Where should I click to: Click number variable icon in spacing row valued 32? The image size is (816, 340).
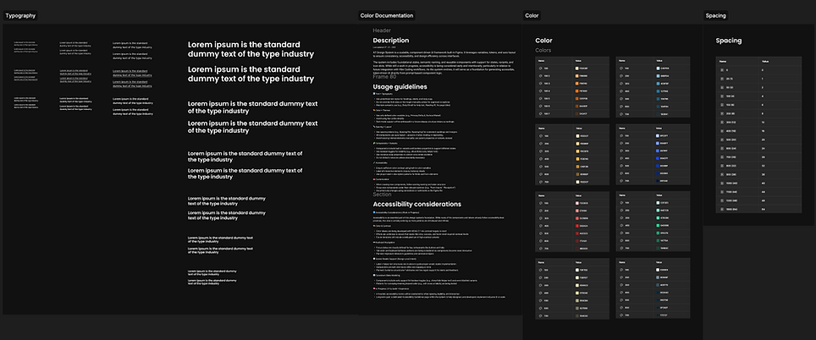click(x=722, y=166)
